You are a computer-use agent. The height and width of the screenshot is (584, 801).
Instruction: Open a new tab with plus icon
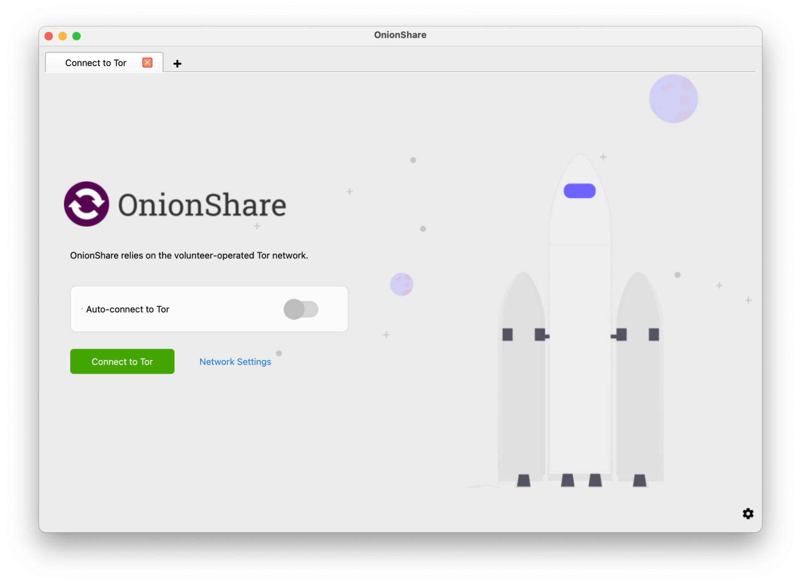[177, 63]
